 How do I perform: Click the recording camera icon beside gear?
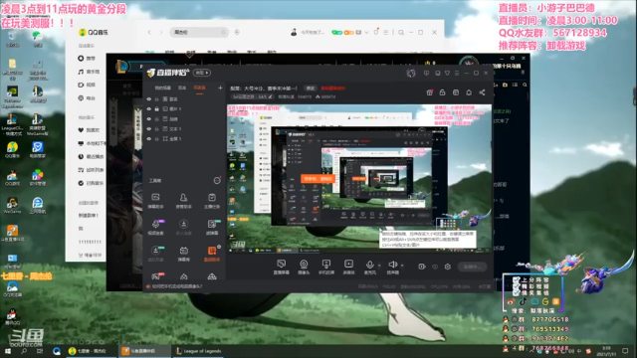(422, 267)
